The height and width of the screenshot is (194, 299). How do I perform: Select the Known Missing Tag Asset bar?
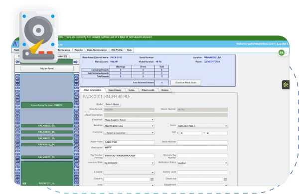[x=47, y=105]
